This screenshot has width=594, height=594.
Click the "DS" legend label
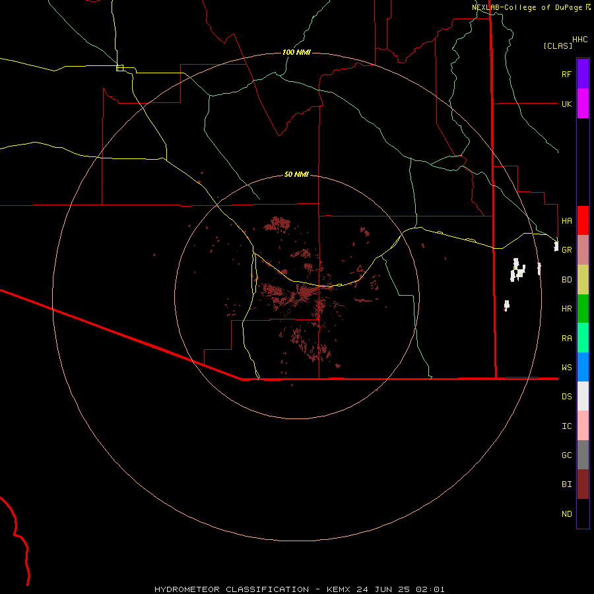pyautogui.click(x=566, y=397)
